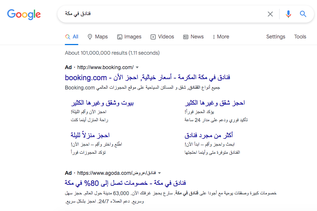Image resolution: width=317 pixels, height=211 pixels.
Task: Expand dropdown arrow beside booking.com ad URL
Action: point(137,67)
